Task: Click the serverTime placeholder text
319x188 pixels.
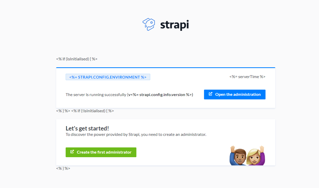Action: (247, 77)
